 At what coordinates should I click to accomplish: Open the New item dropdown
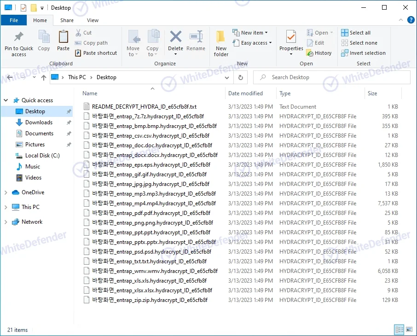[x=250, y=33]
